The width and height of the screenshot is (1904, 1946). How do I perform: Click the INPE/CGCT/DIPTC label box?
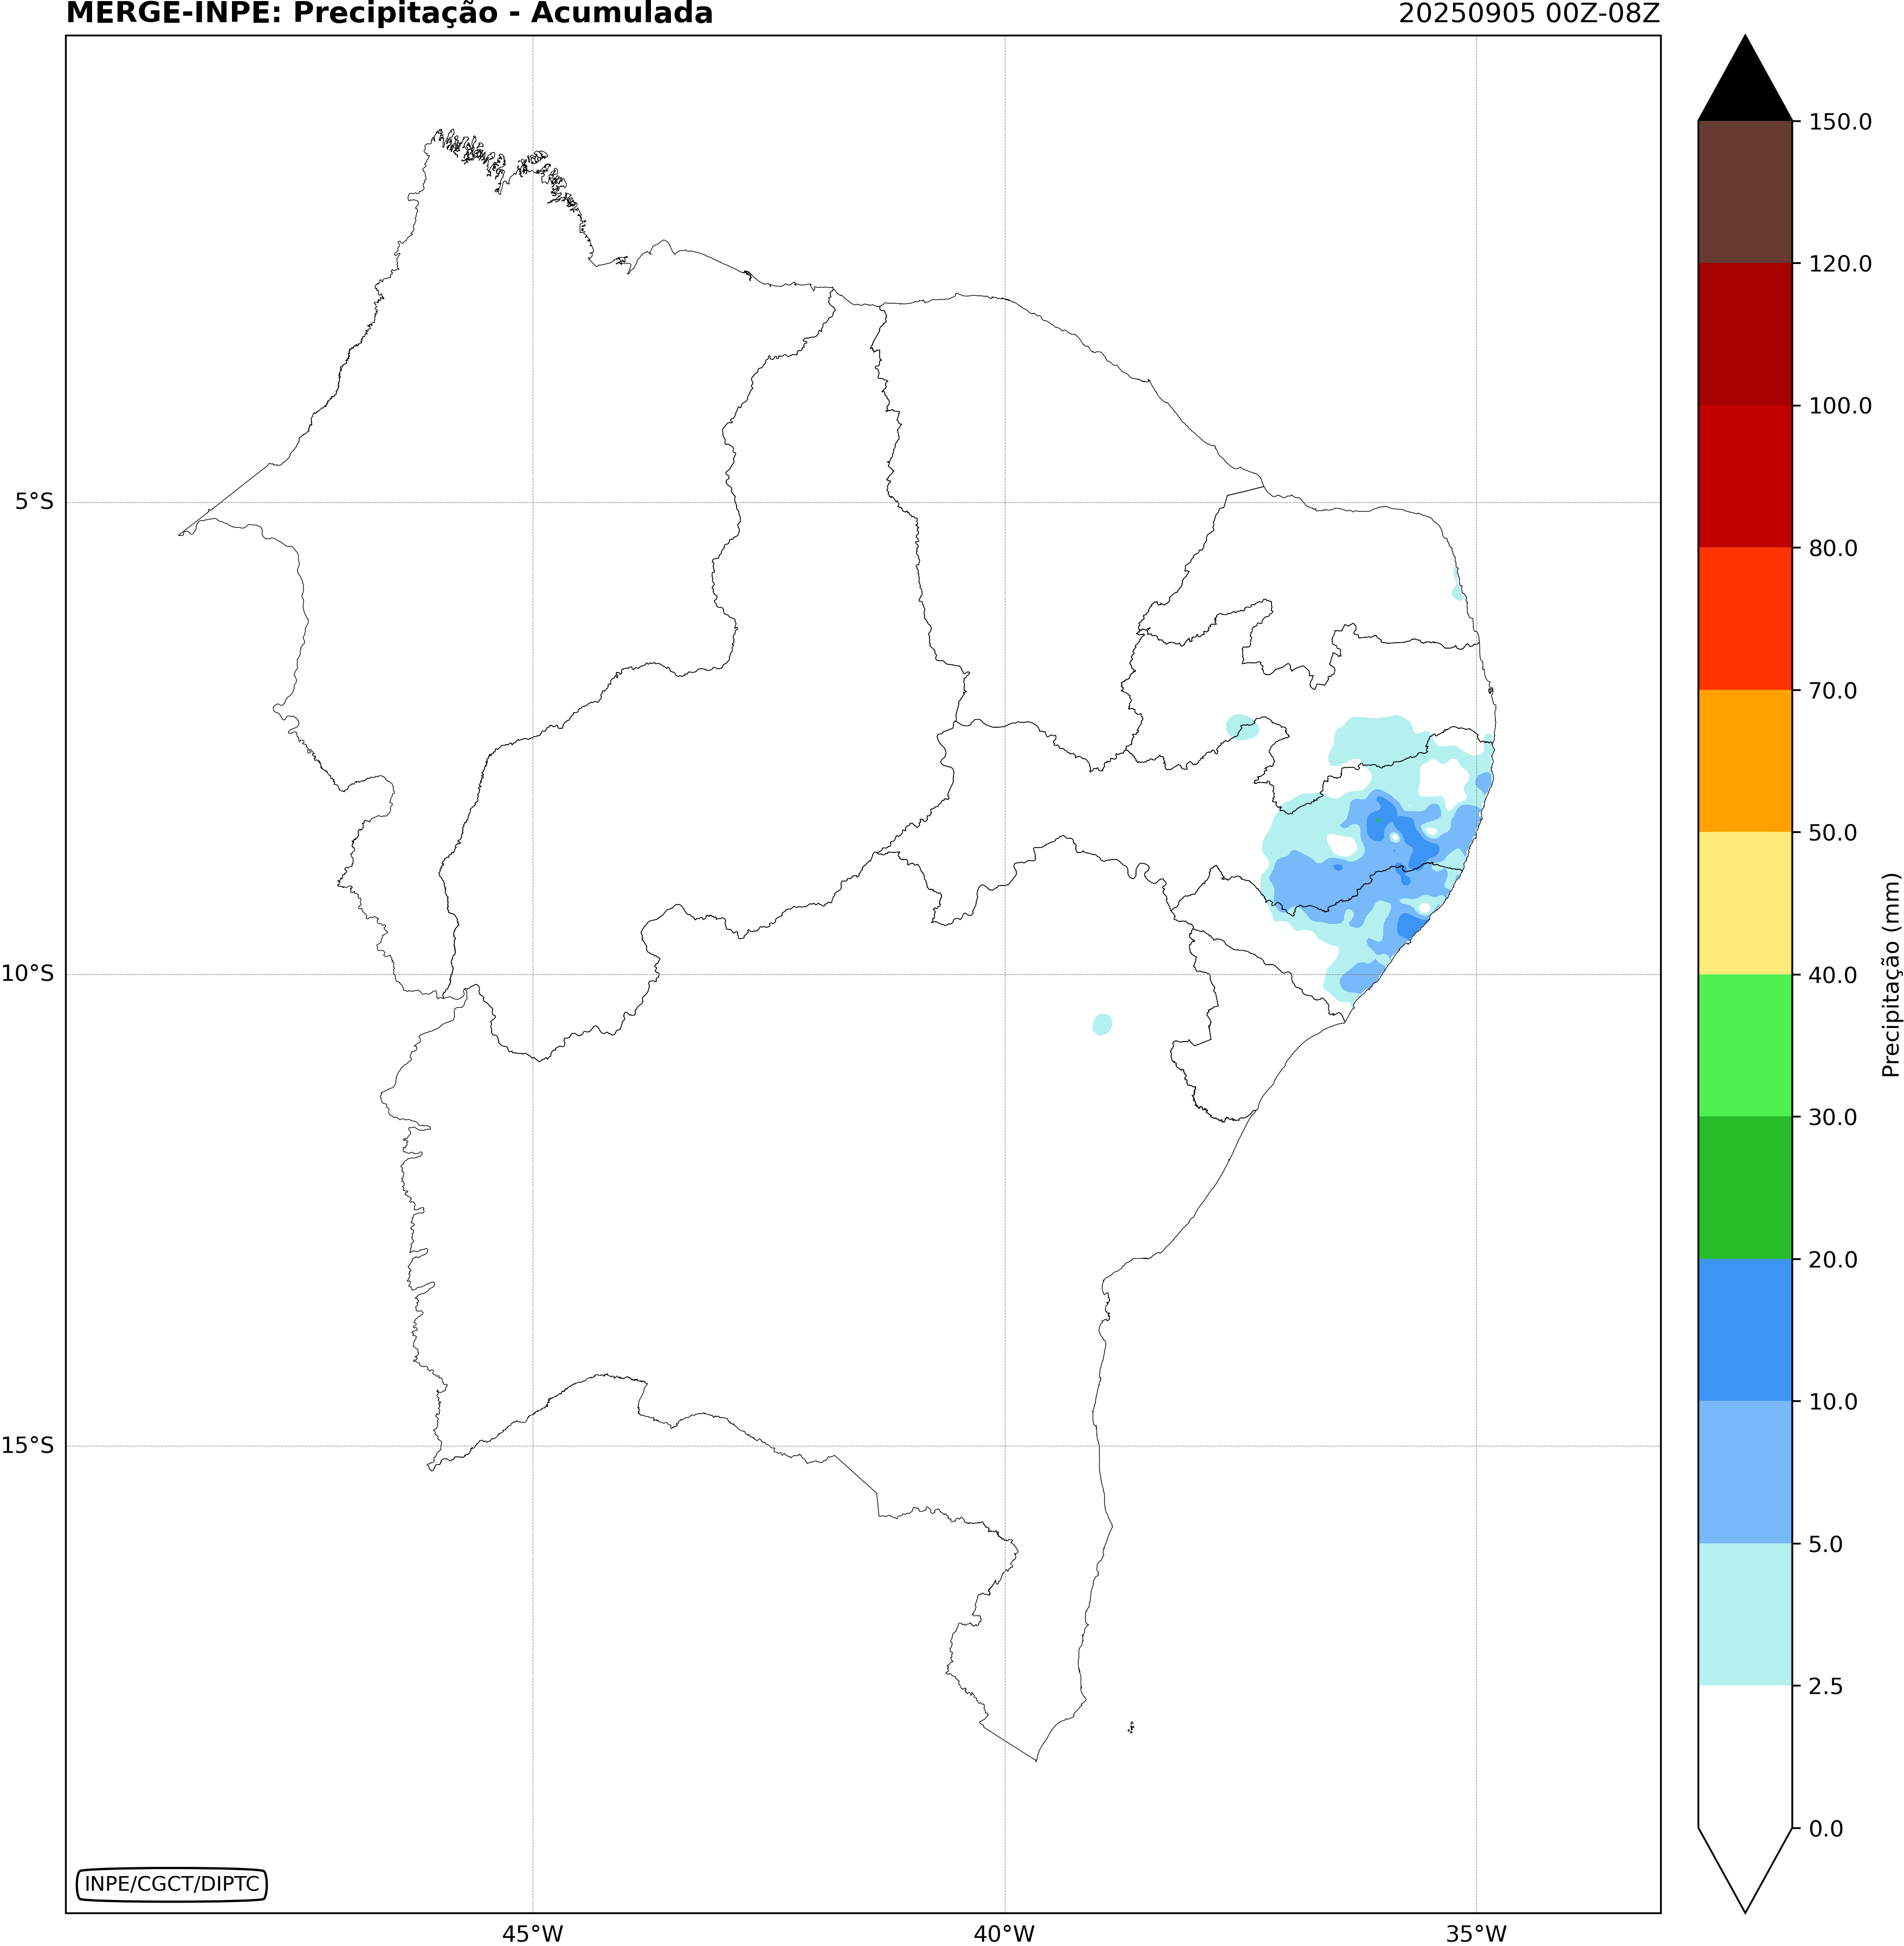pyautogui.click(x=172, y=1884)
